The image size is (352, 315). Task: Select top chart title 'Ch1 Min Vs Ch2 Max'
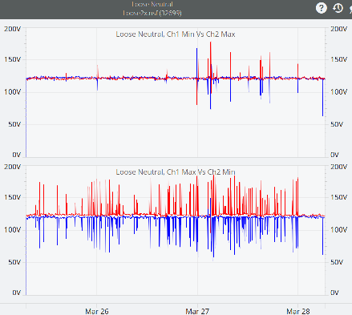coord(176,34)
